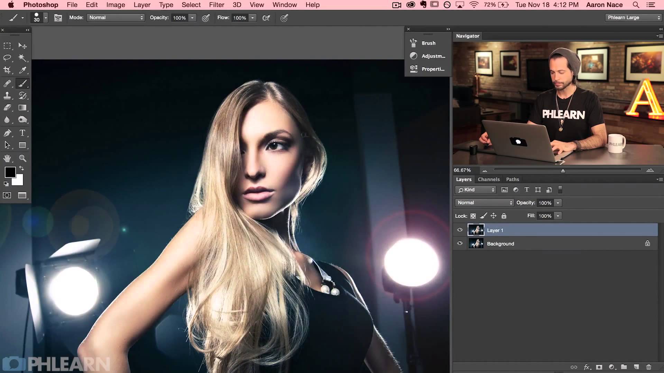Viewport: 664px width, 373px height.
Task: Select the Eraser tool
Action: (7, 108)
